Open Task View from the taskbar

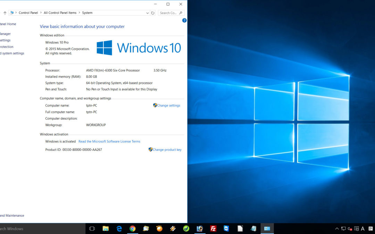point(92,228)
